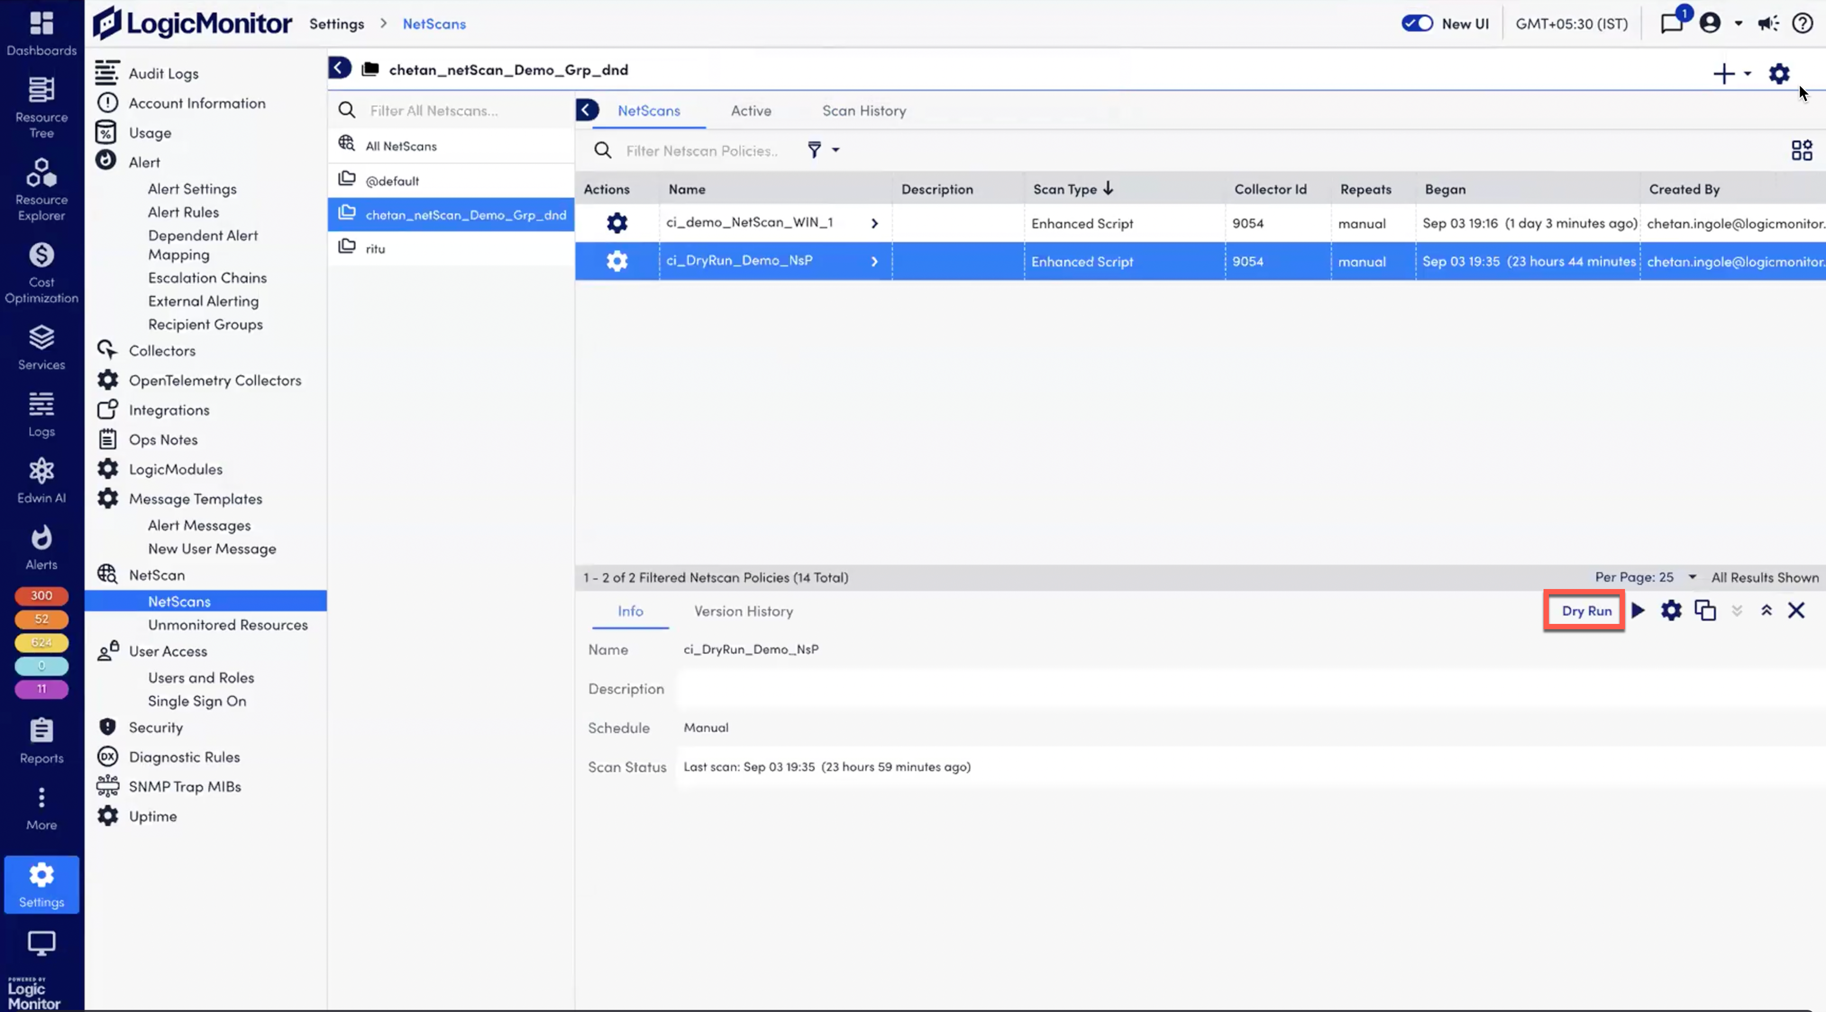Image resolution: width=1826 pixels, height=1012 pixels.
Task: Open Logs navigation item
Action: point(41,415)
